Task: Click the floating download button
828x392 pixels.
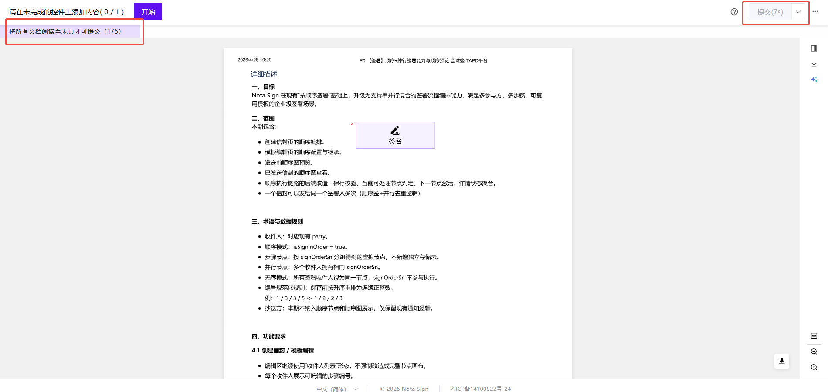Action: tap(782, 361)
